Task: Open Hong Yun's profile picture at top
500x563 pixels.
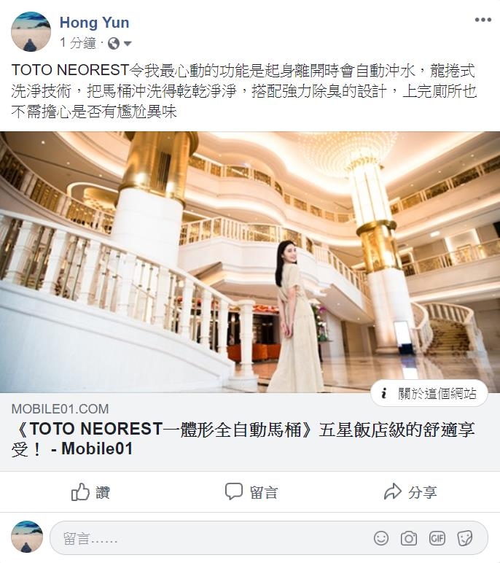Action: [31, 31]
